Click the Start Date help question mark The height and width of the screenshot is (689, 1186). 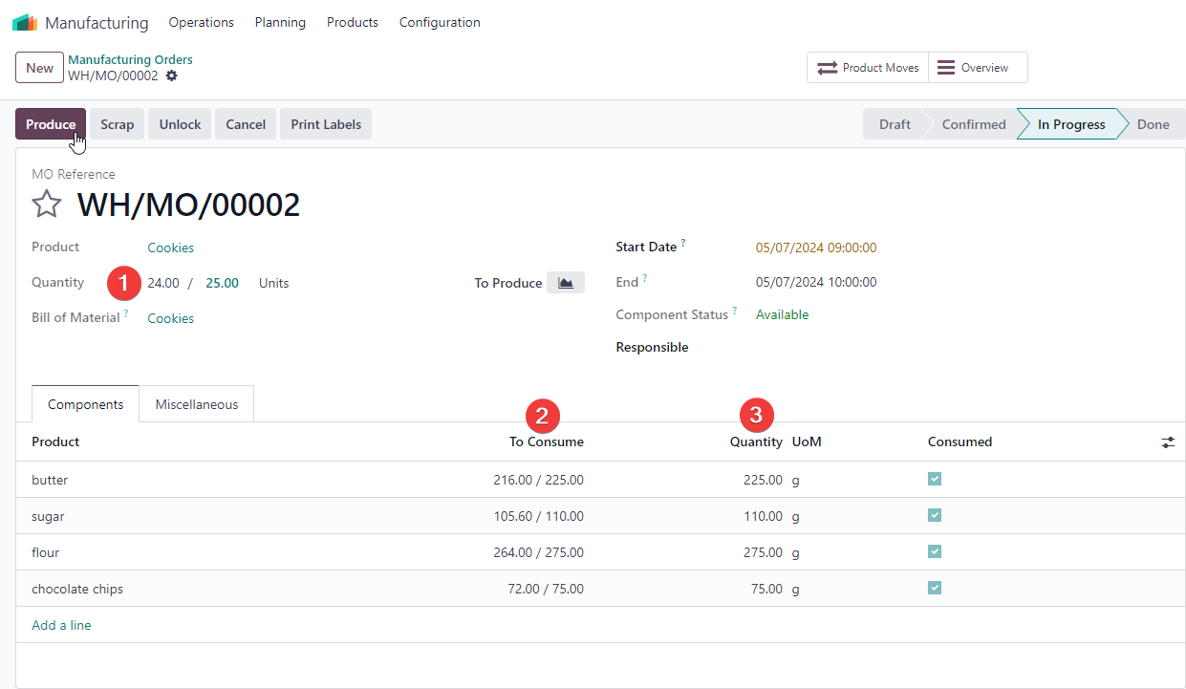pos(683,244)
